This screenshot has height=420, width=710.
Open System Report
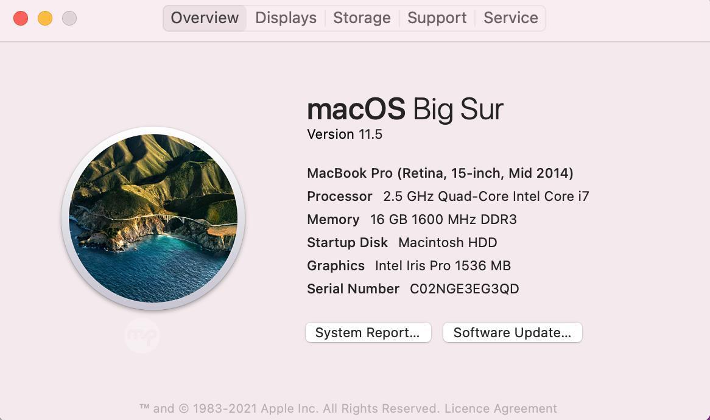tap(368, 332)
